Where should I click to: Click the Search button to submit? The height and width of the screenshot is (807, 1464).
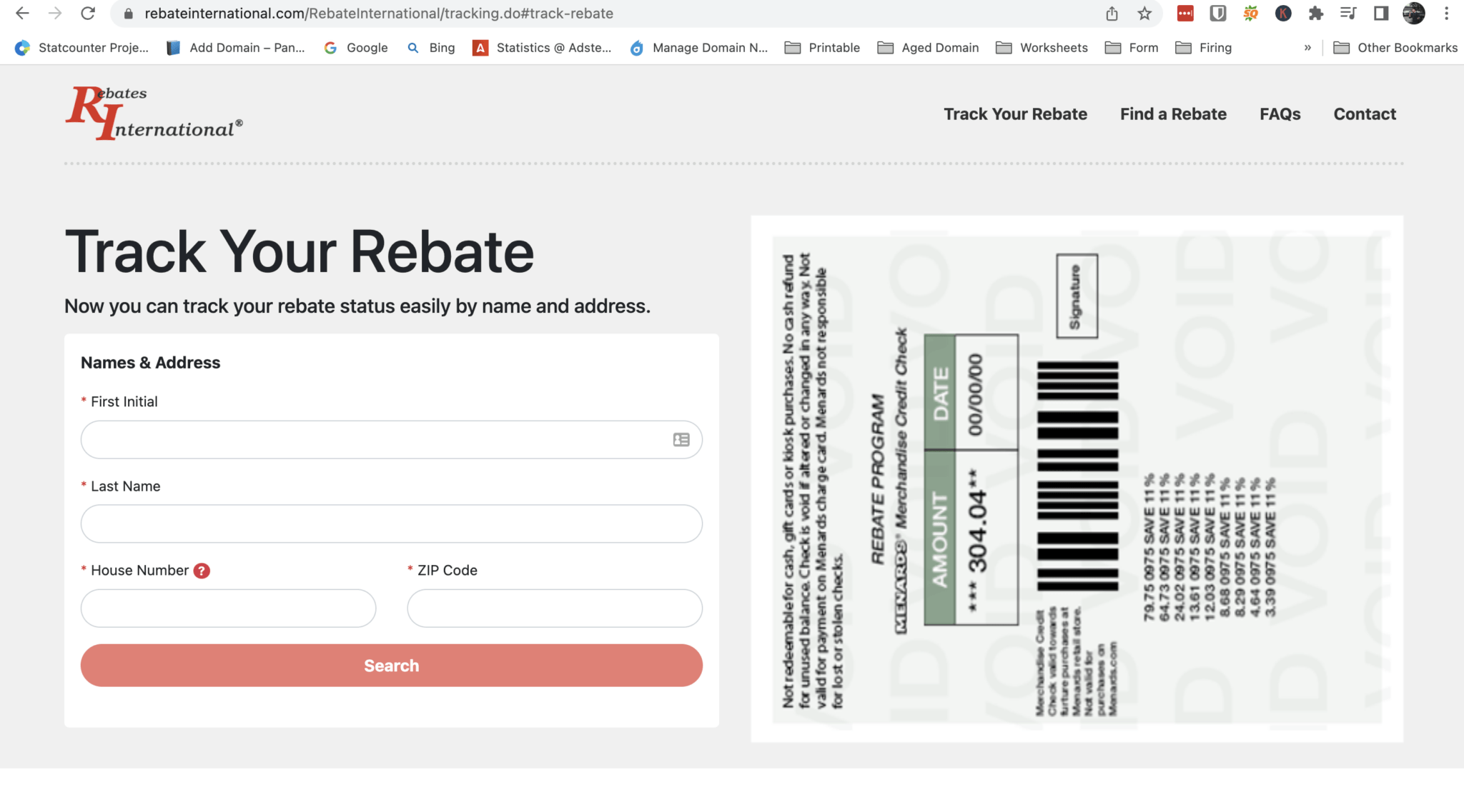point(392,665)
